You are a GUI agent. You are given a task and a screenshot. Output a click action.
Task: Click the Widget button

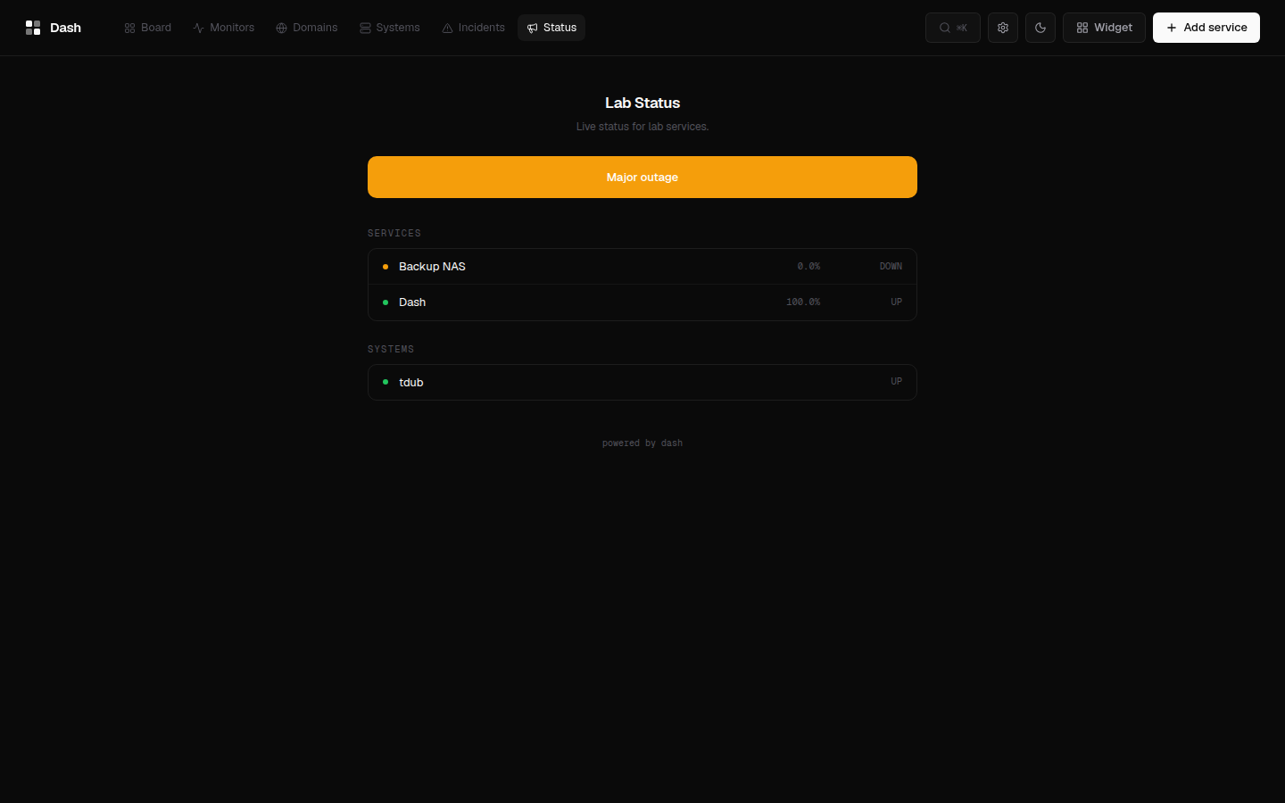1104,28
